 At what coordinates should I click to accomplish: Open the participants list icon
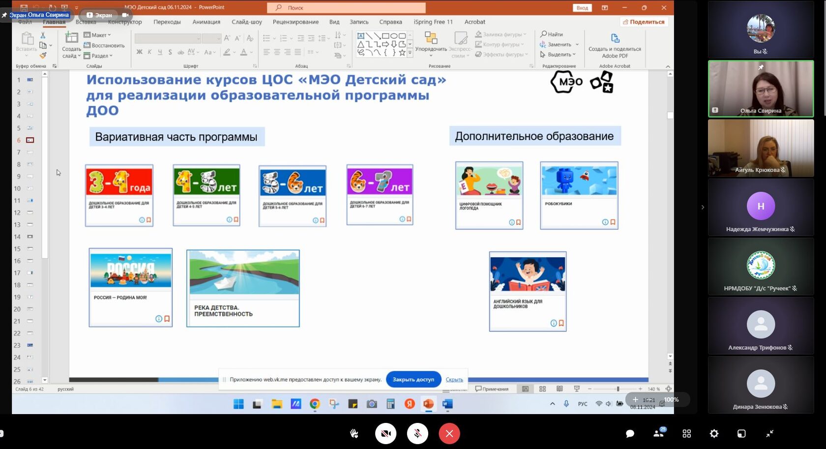(659, 433)
